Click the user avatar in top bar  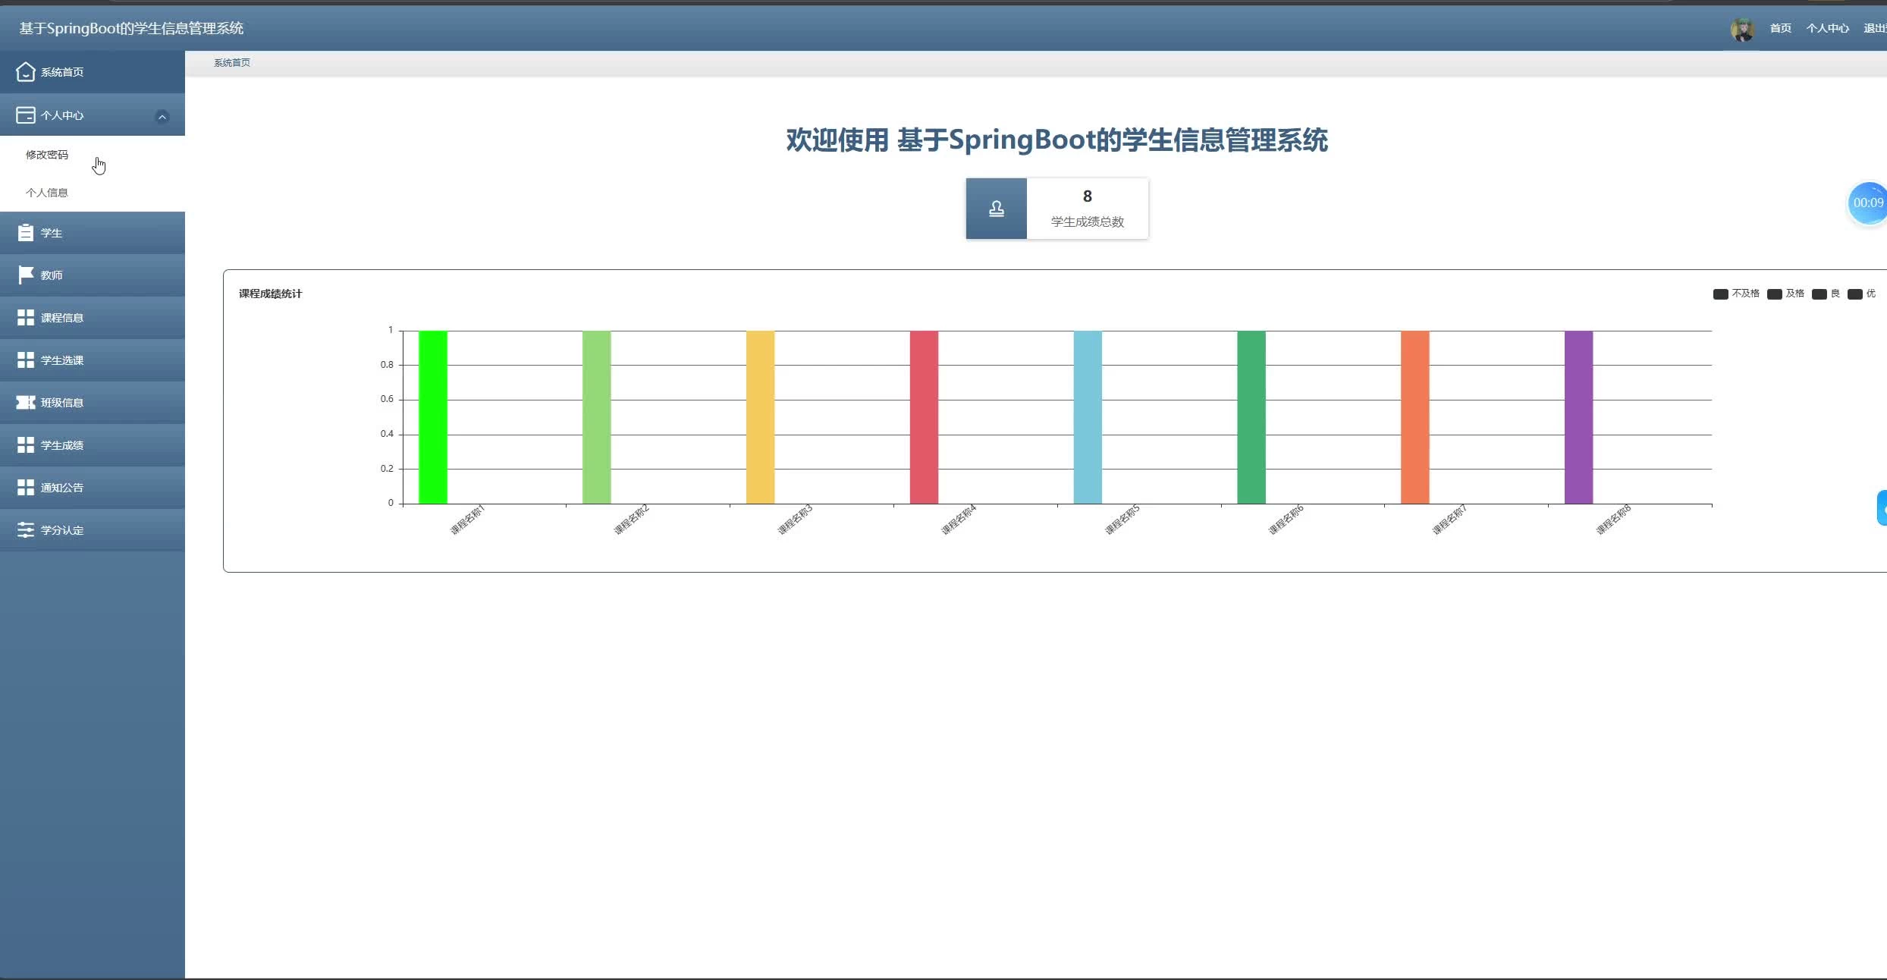[1742, 29]
